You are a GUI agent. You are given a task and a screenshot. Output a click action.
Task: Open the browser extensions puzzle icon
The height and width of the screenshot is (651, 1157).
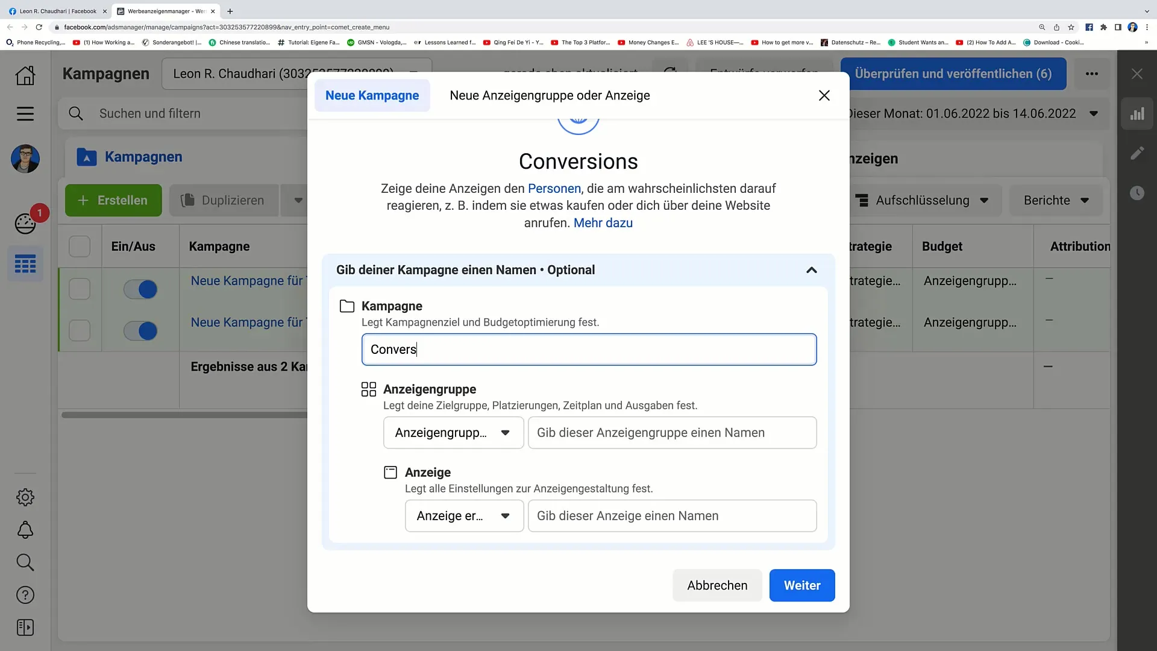pyautogui.click(x=1103, y=27)
